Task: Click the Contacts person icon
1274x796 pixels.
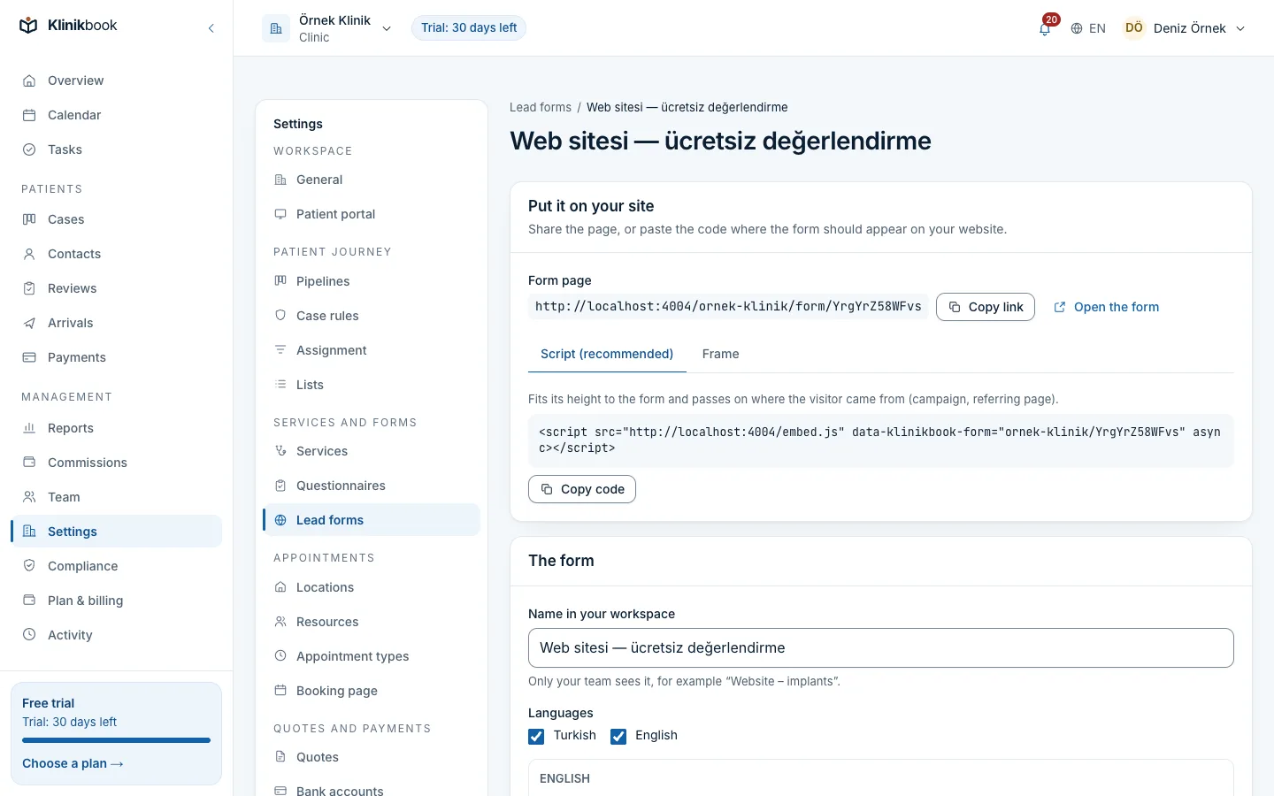Action: (29, 254)
